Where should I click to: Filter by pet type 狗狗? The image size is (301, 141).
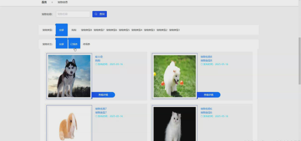(74, 30)
